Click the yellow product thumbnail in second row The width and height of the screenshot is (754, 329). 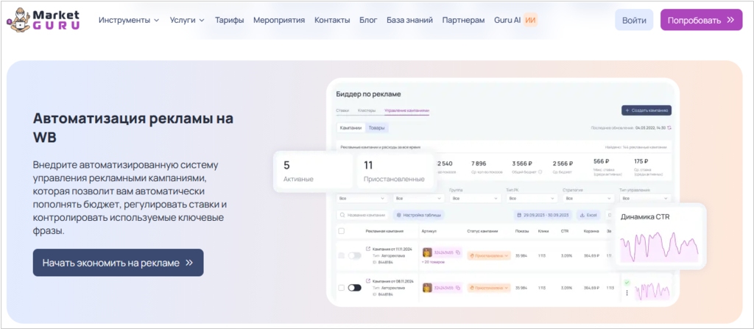[427, 288]
